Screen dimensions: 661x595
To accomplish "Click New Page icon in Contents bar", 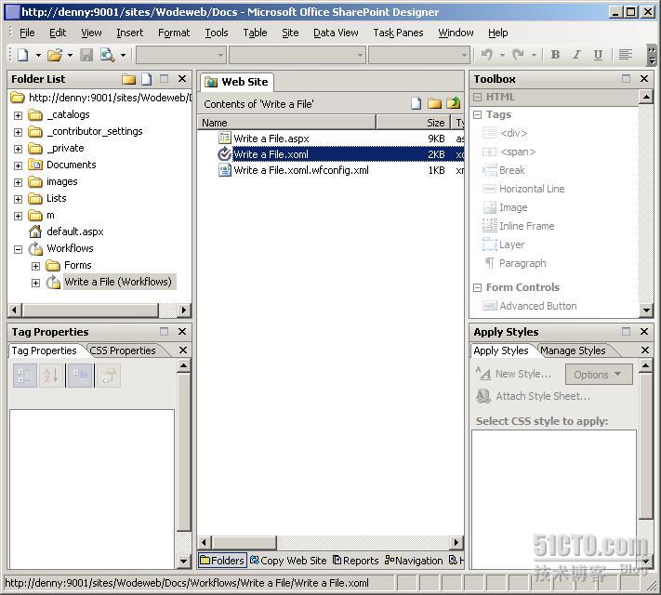I will (x=416, y=103).
